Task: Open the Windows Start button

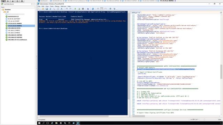Action: click(39, 123)
